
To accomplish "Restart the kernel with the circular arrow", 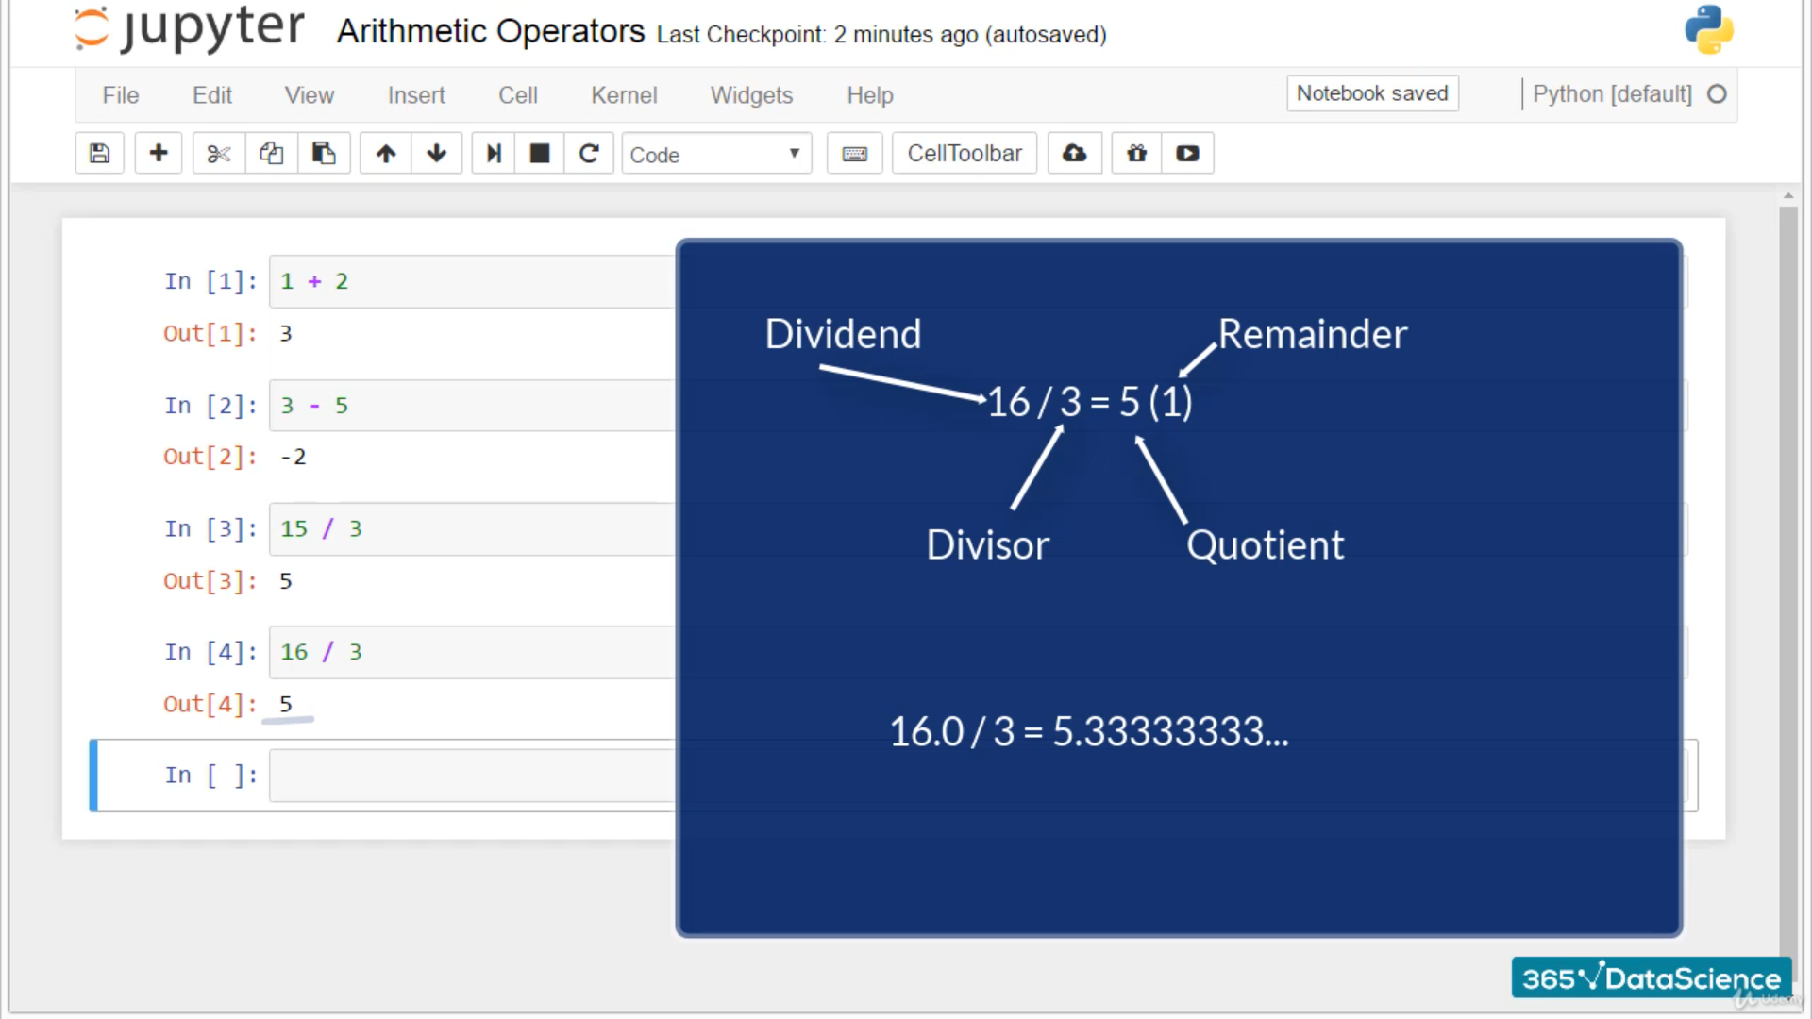I will coord(589,154).
